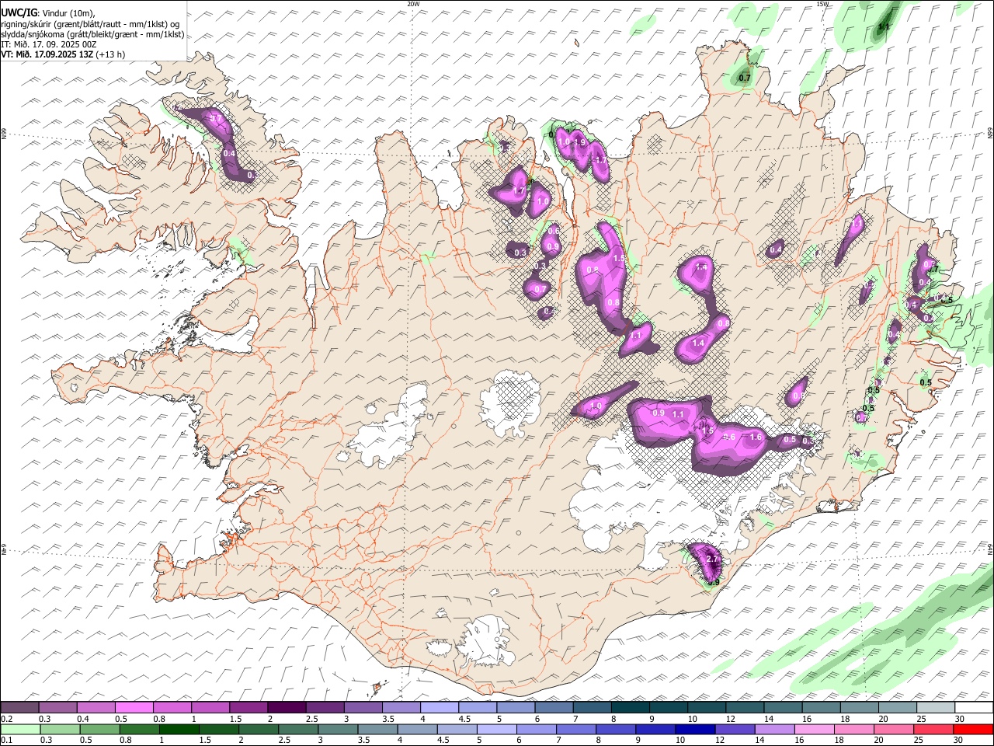Image resolution: width=994 pixels, height=746 pixels.
Task: Click the white top-row swatch after 30
Action: coord(975,708)
